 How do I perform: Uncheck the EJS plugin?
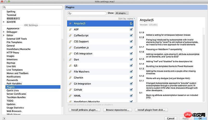(131, 65)
